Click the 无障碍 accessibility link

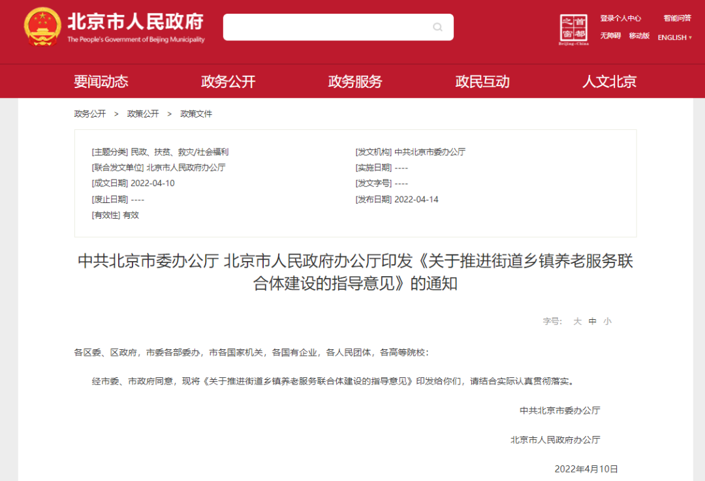[x=610, y=35]
